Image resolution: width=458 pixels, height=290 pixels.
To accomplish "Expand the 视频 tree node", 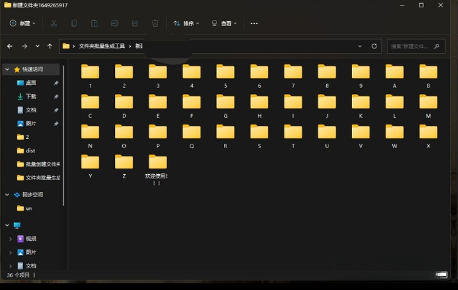I will tap(10, 238).
